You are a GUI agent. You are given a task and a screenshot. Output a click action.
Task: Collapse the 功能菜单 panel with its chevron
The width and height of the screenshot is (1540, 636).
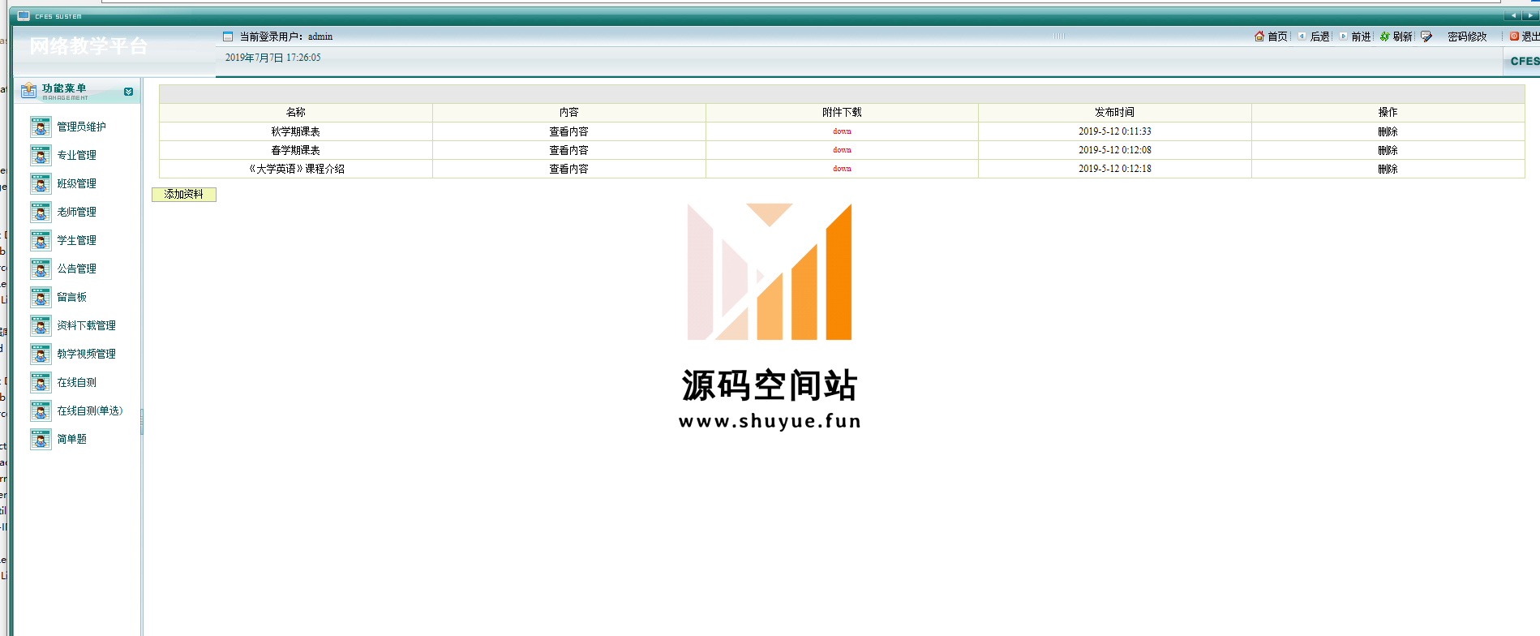click(x=128, y=92)
